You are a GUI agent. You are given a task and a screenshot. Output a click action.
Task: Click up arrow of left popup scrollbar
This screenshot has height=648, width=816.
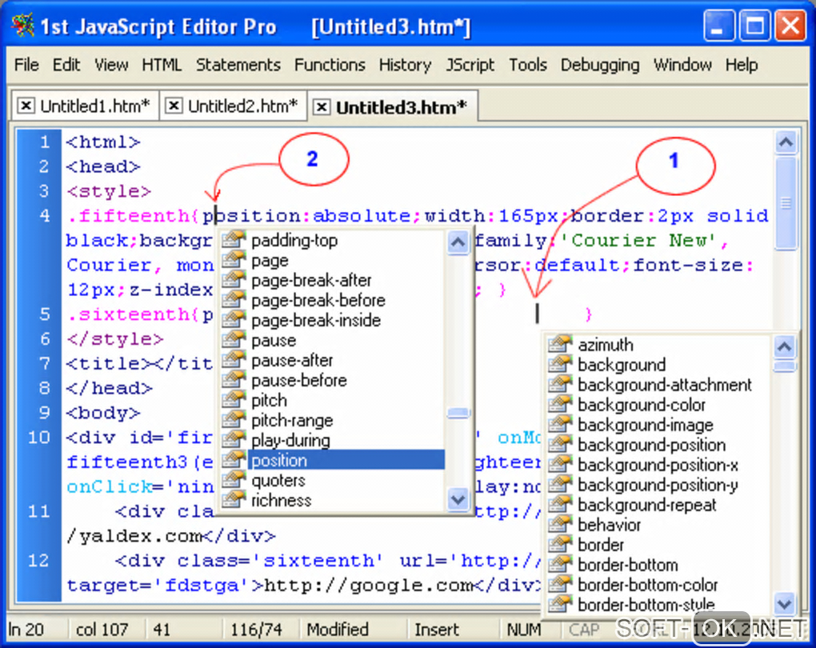[x=458, y=242]
